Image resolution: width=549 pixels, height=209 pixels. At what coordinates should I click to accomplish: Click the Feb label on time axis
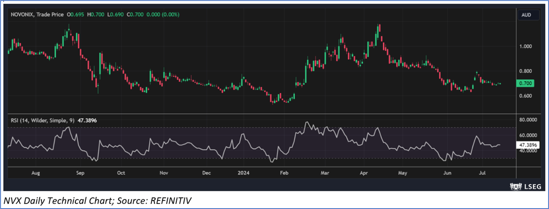tap(284, 173)
